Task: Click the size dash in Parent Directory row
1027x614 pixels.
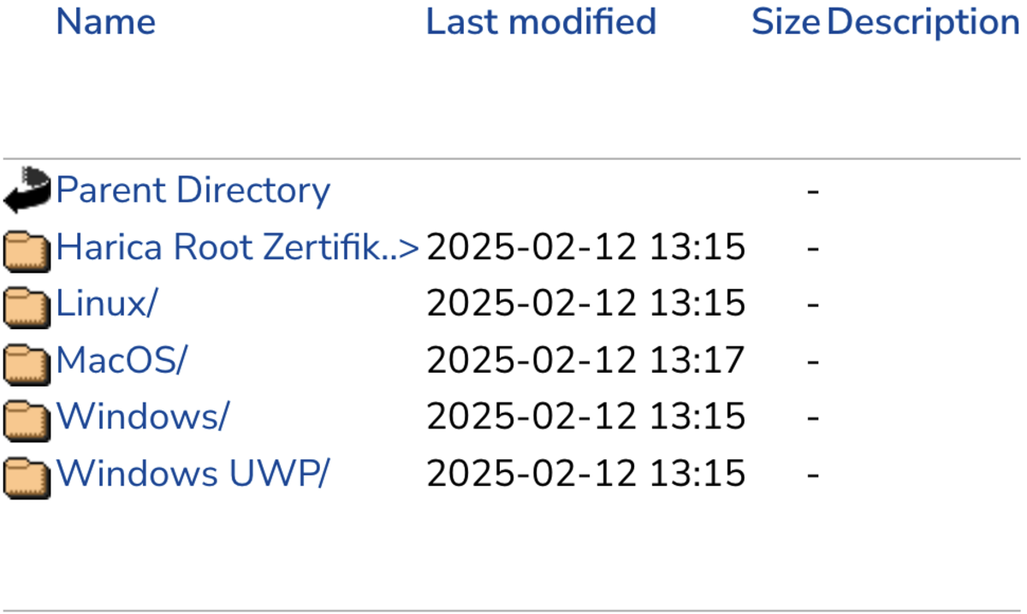Action: coord(813,191)
